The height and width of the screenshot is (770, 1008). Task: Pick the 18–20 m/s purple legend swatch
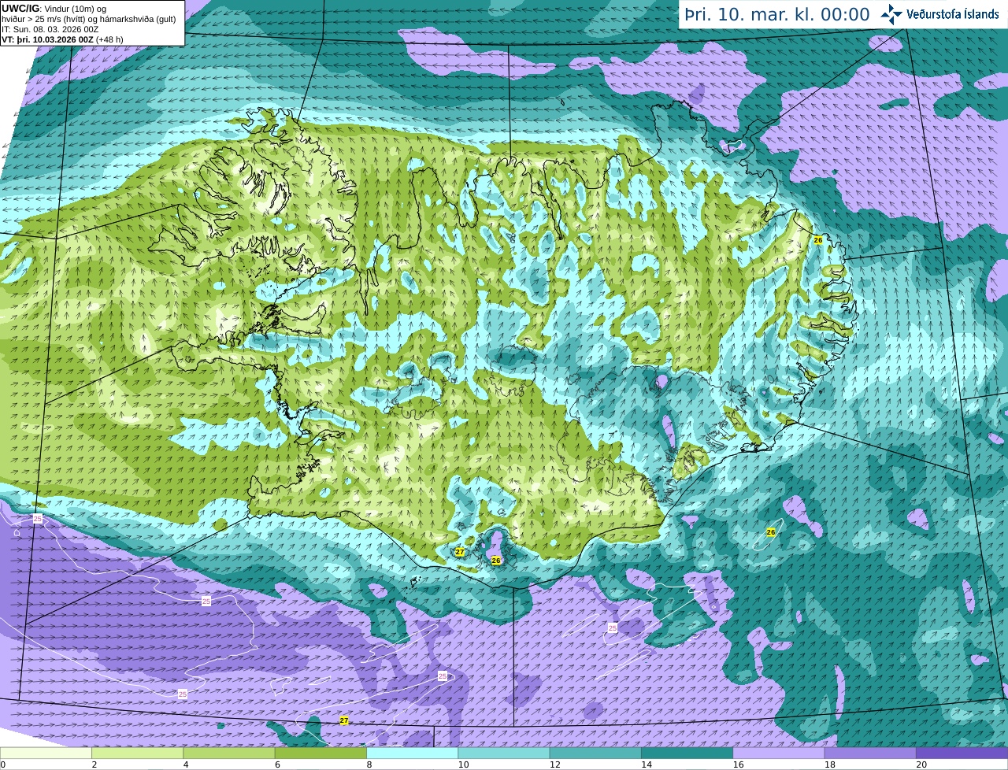click(870, 753)
